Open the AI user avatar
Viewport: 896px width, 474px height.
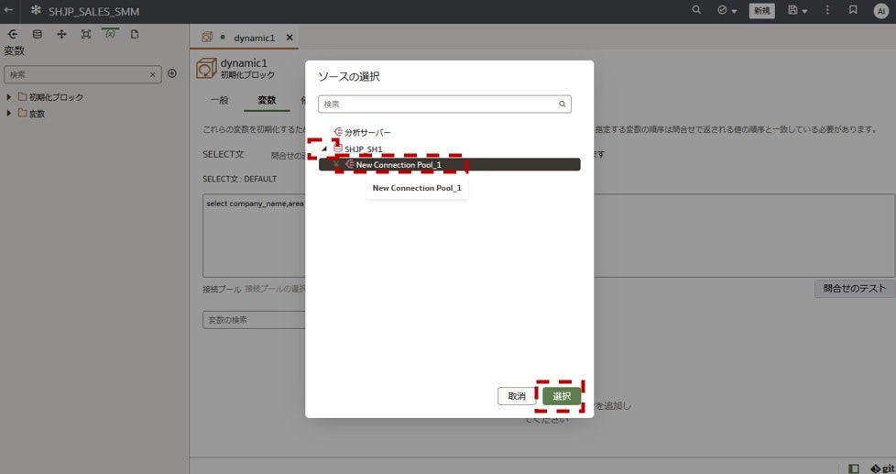(880, 11)
